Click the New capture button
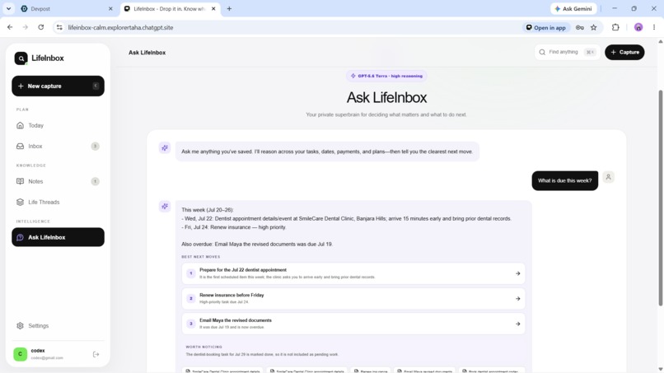 click(x=58, y=86)
